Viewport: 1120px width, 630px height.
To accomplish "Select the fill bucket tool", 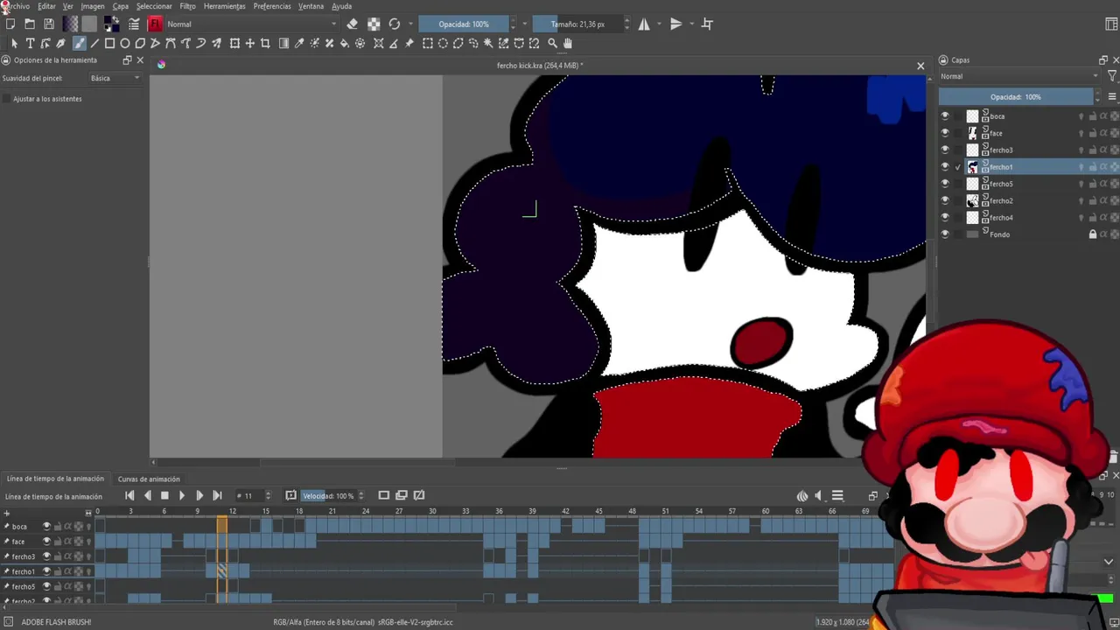I will click(344, 43).
